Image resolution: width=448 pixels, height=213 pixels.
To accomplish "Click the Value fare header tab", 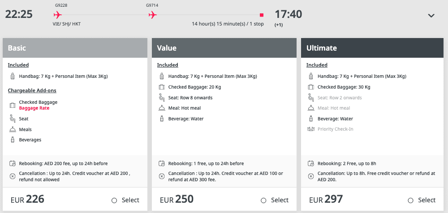I will pyautogui.click(x=224, y=48).
